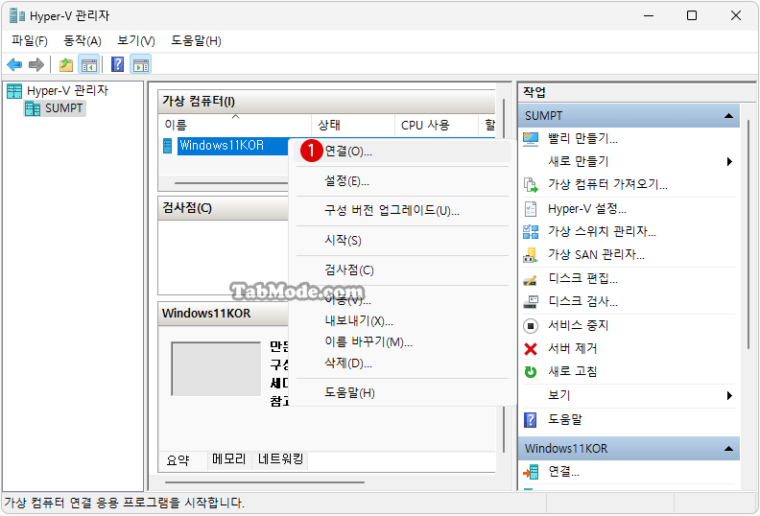The height and width of the screenshot is (516, 760).
Task: Click the 빨리 만들기 icon in actions pane
Action: [531, 139]
